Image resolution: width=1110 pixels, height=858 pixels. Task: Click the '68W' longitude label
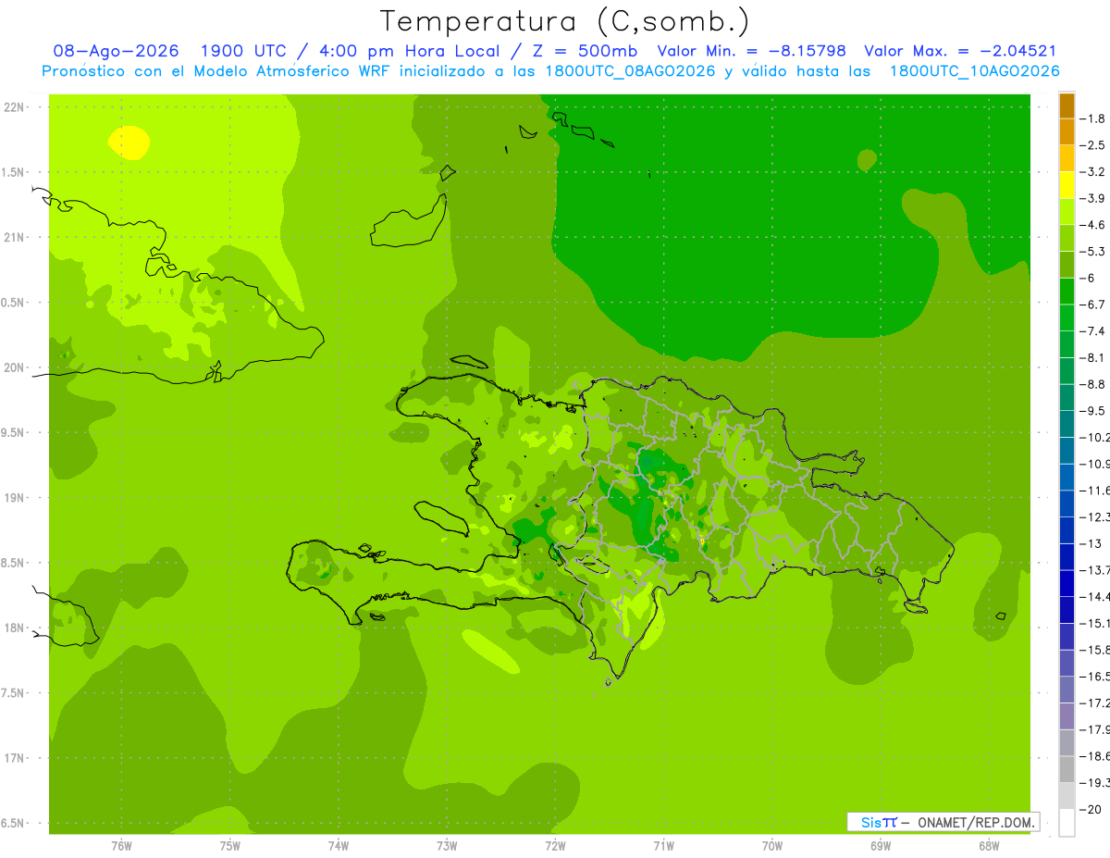click(x=989, y=846)
